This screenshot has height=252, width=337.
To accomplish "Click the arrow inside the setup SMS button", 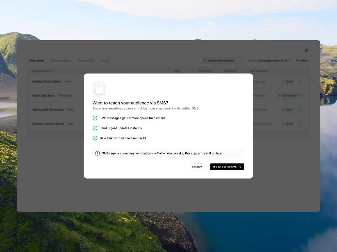I will click(x=240, y=167).
